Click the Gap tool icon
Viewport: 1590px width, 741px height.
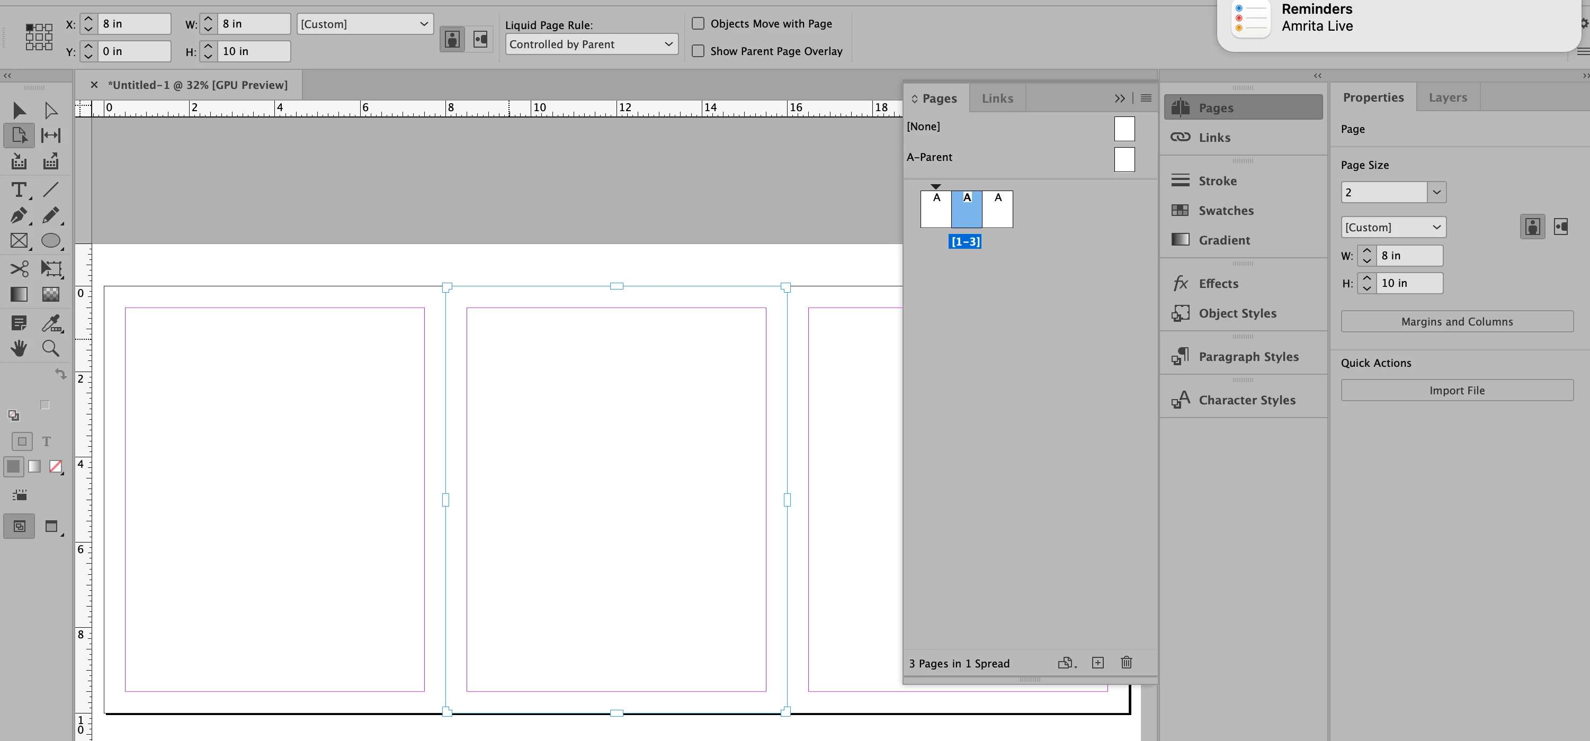[x=51, y=135]
